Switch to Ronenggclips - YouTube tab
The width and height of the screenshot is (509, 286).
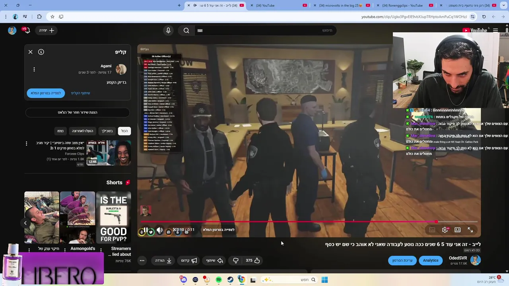tap(405, 6)
